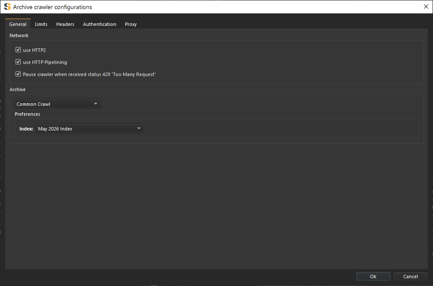The height and width of the screenshot is (286, 433).
Task: Click the Network section label
Action: click(x=19, y=35)
